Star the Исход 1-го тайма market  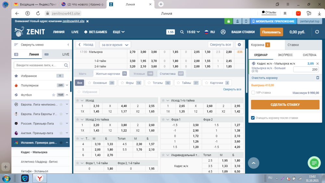coord(163,100)
